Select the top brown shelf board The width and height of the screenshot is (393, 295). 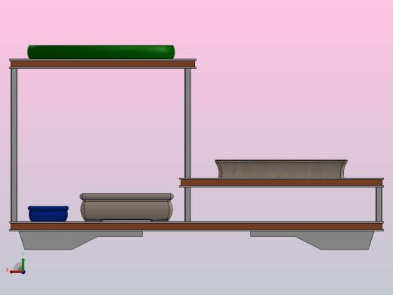pyautogui.click(x=103, y=64)
